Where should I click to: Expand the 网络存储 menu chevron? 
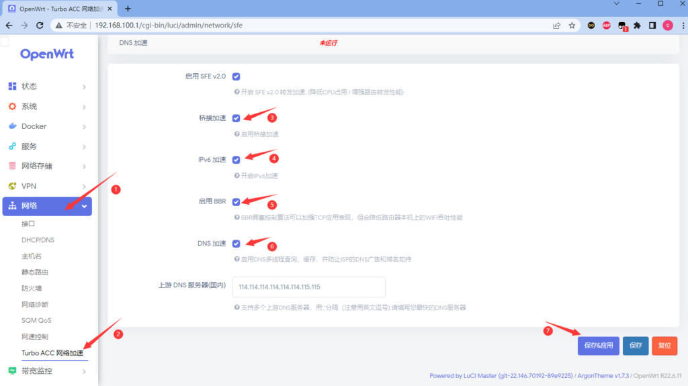point(84,166)
